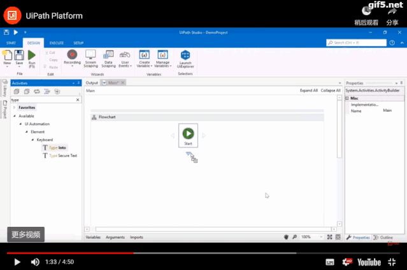
Task: Play the YouTube video
Action: pos(17,262)
